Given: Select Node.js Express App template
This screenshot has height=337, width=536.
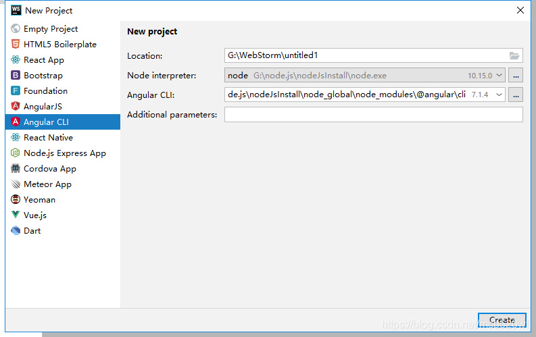Looking at the screenshot, I should pos(63,153).
